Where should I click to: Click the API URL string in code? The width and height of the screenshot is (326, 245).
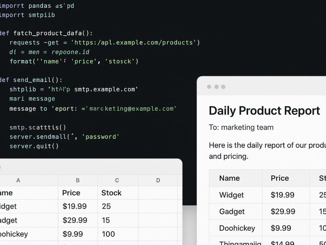coord(133,42)
